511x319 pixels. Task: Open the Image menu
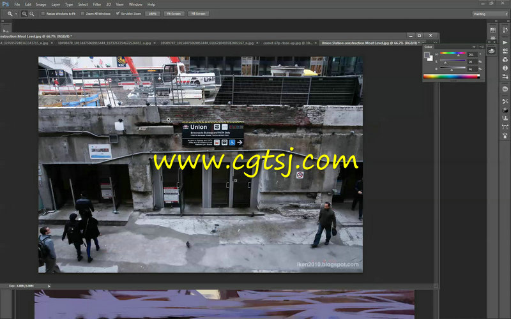point(41,4)
